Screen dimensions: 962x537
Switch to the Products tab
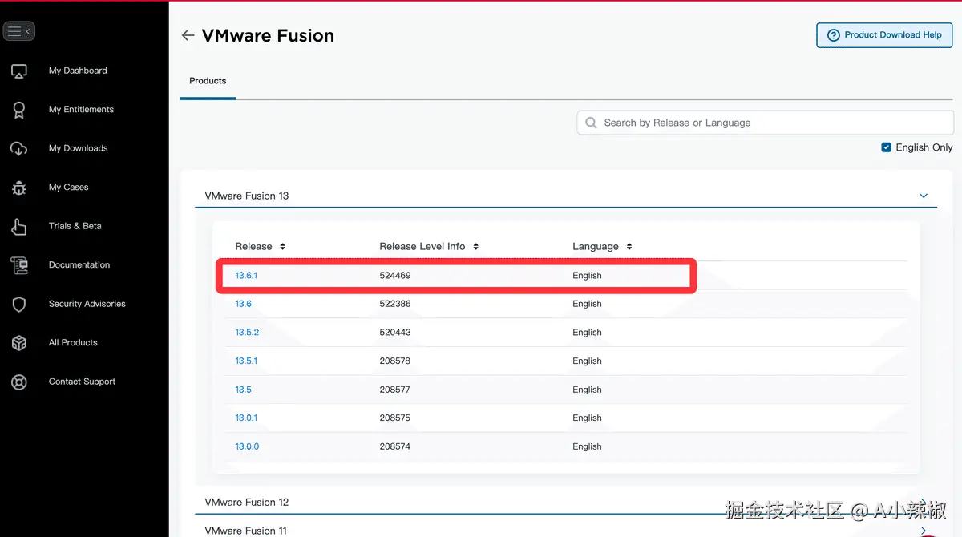pyautogui.click(x=208, y=81)
